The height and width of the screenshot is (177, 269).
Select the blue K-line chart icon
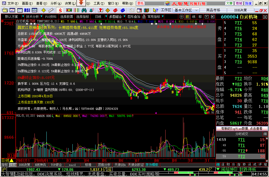20,10
